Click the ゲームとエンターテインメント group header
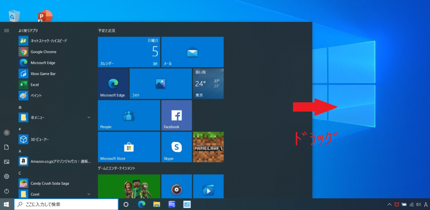Viewport: 430px width, 210px height. click(117, 168)
